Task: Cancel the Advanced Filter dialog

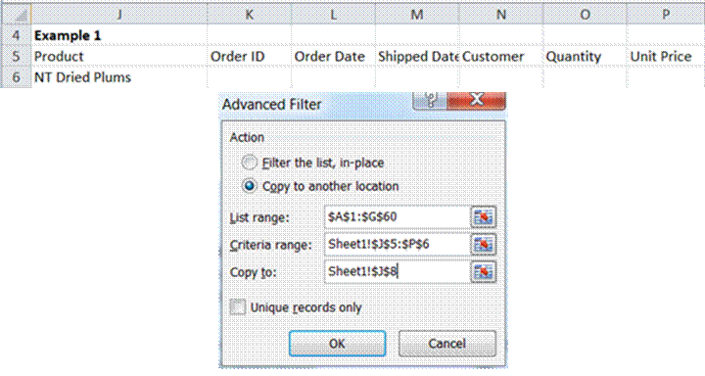Action: coord(447,344)
